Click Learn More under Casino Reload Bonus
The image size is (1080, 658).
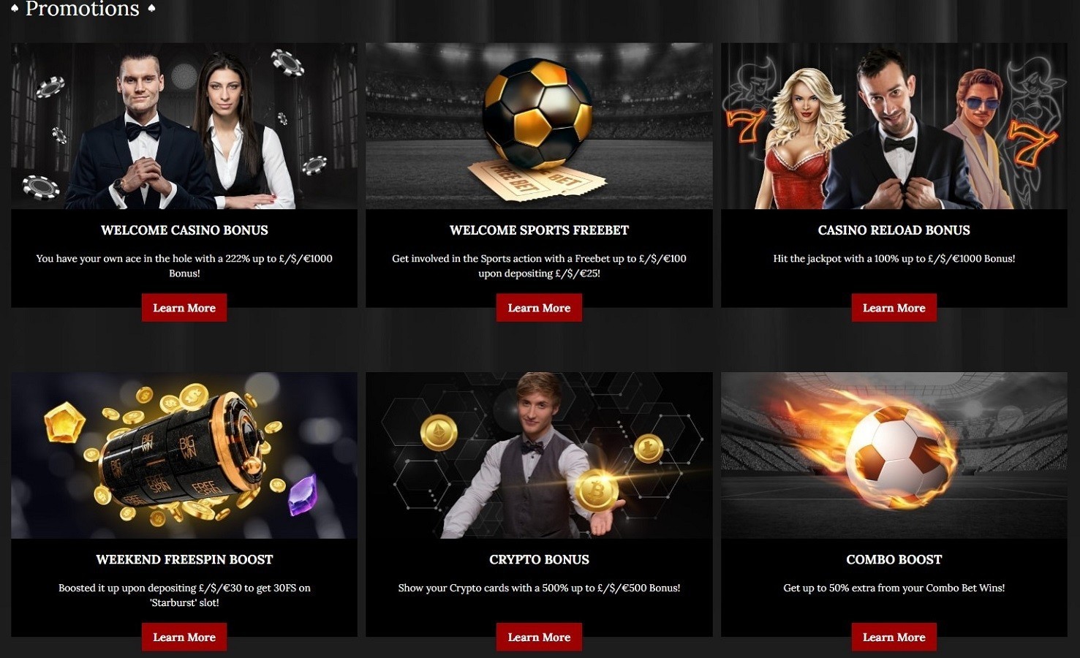[x=894, y=308]
